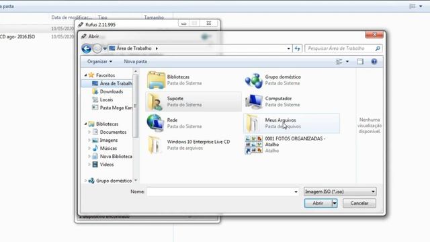Click the Forward navigation arrow button
The image size is (430, 242).
pos(97,48)
